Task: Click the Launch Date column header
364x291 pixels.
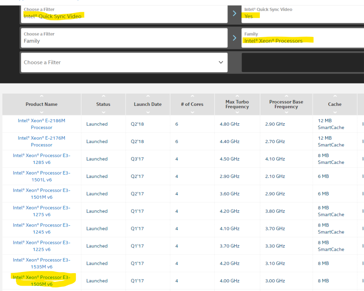Action: [148, 104]
